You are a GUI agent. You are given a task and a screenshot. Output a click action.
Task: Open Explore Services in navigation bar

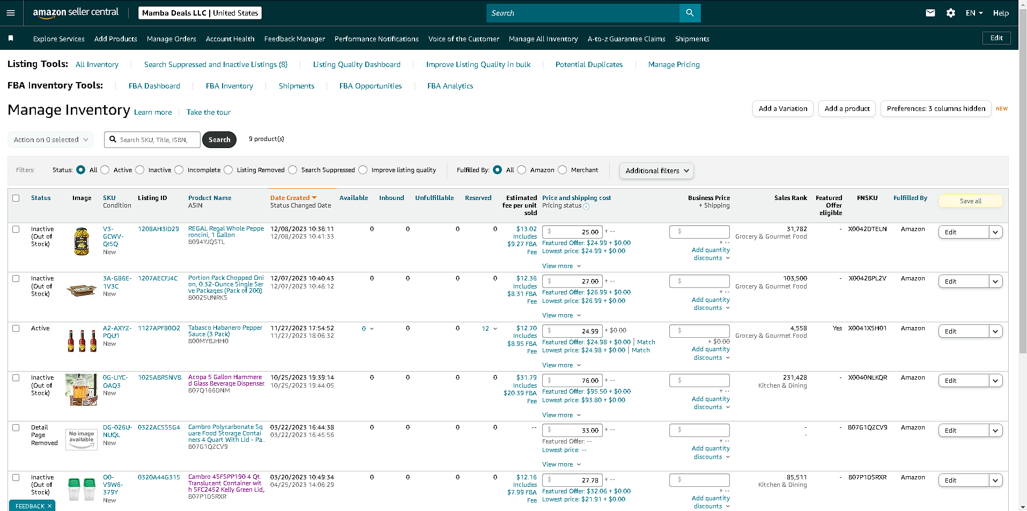pos(59,39)
